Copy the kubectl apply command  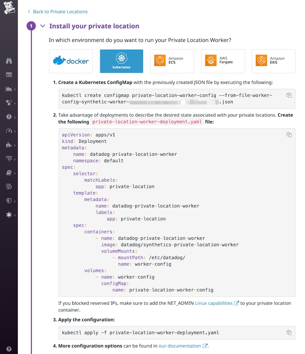pyautogui.click(x=289, y=332)
